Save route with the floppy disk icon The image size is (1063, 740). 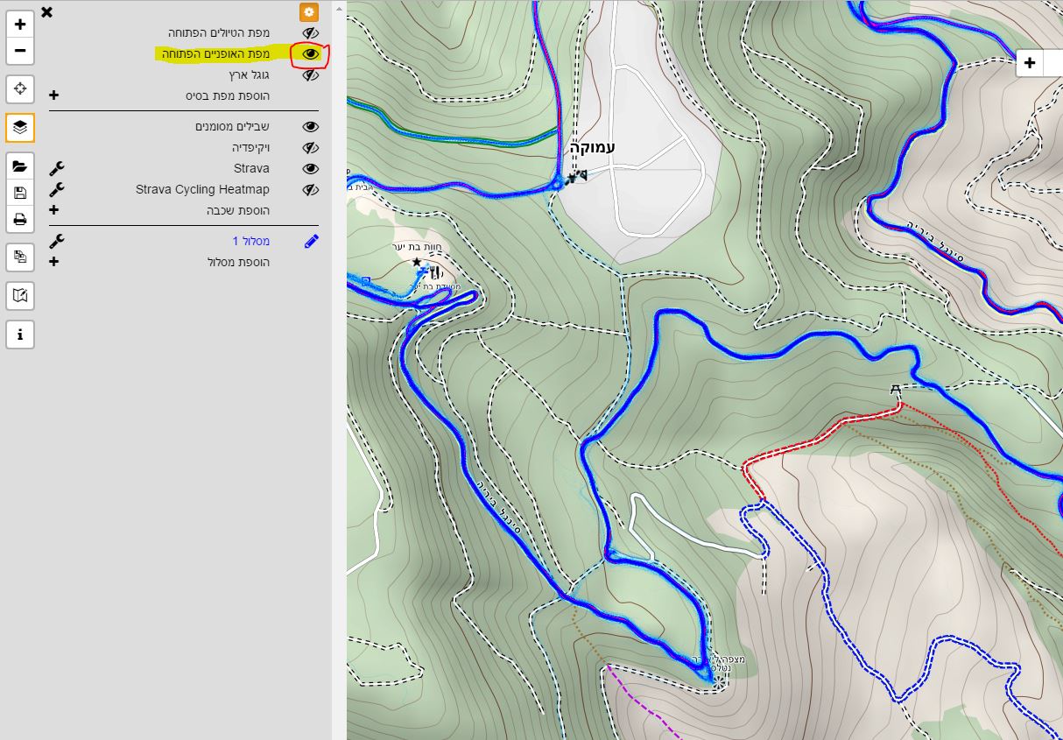pos(20,193)
